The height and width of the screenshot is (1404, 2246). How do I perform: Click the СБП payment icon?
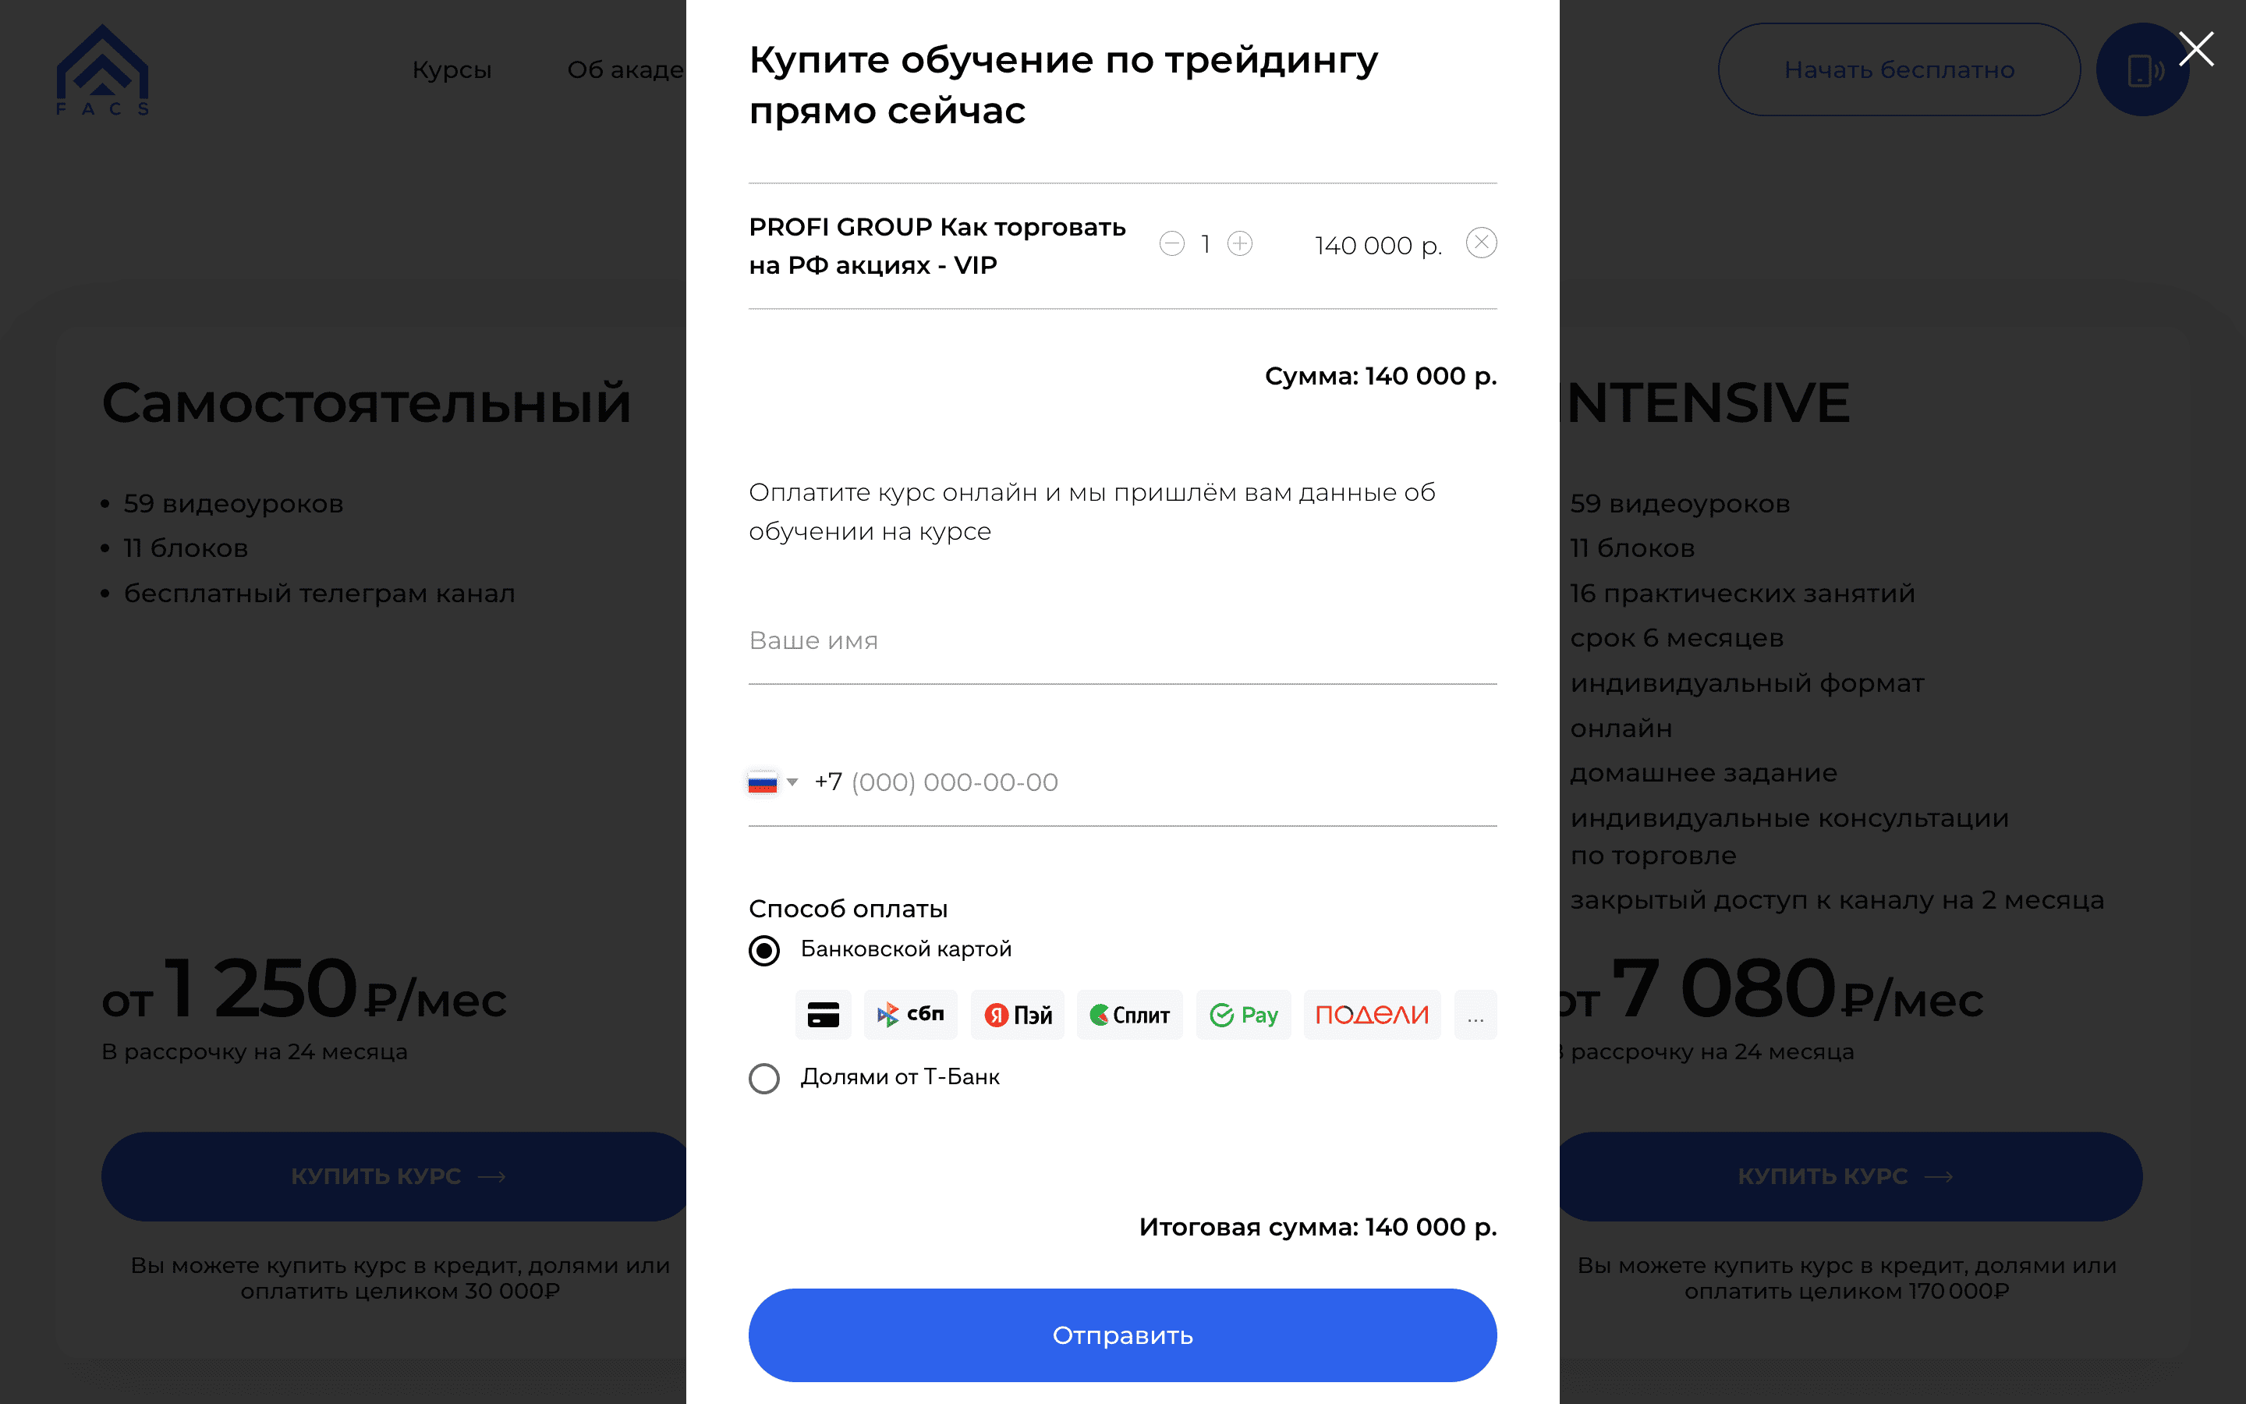point(910,1015)
